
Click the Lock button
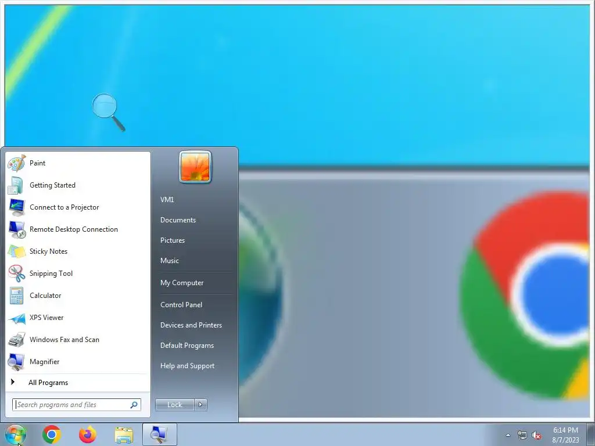[x=174, y=405]
